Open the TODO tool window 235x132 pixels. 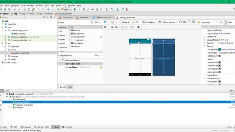coord(14,127)
